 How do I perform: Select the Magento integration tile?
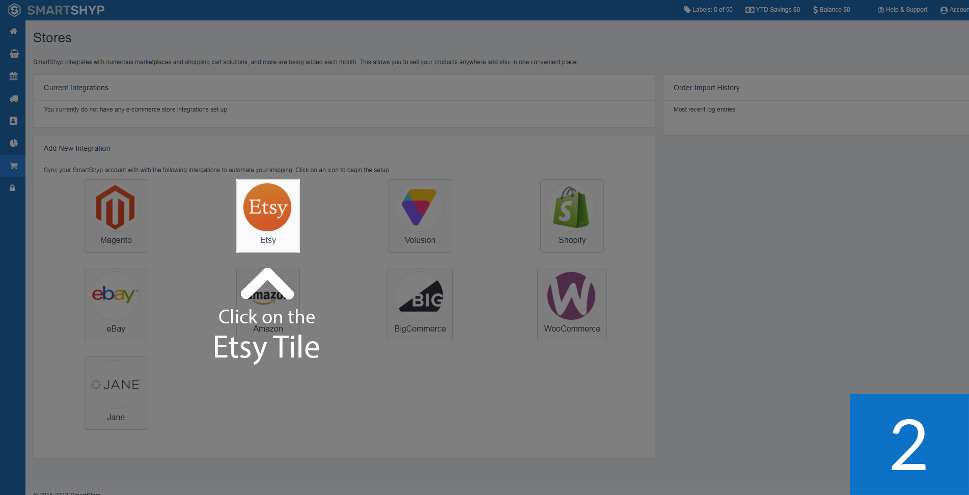tap(116, 216)
